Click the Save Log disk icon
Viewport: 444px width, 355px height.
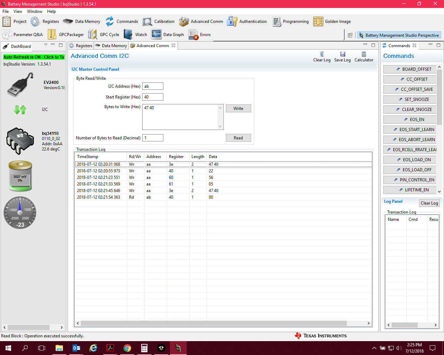pyautogui.click(x=343, y=54)
